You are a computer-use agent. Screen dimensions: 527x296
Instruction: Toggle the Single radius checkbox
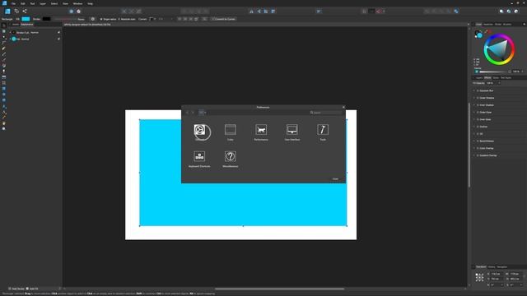tap(101, 19)
